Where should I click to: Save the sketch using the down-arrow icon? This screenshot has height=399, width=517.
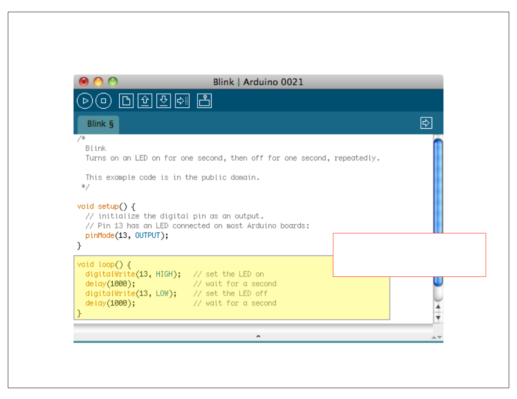(x=164, y=101)
